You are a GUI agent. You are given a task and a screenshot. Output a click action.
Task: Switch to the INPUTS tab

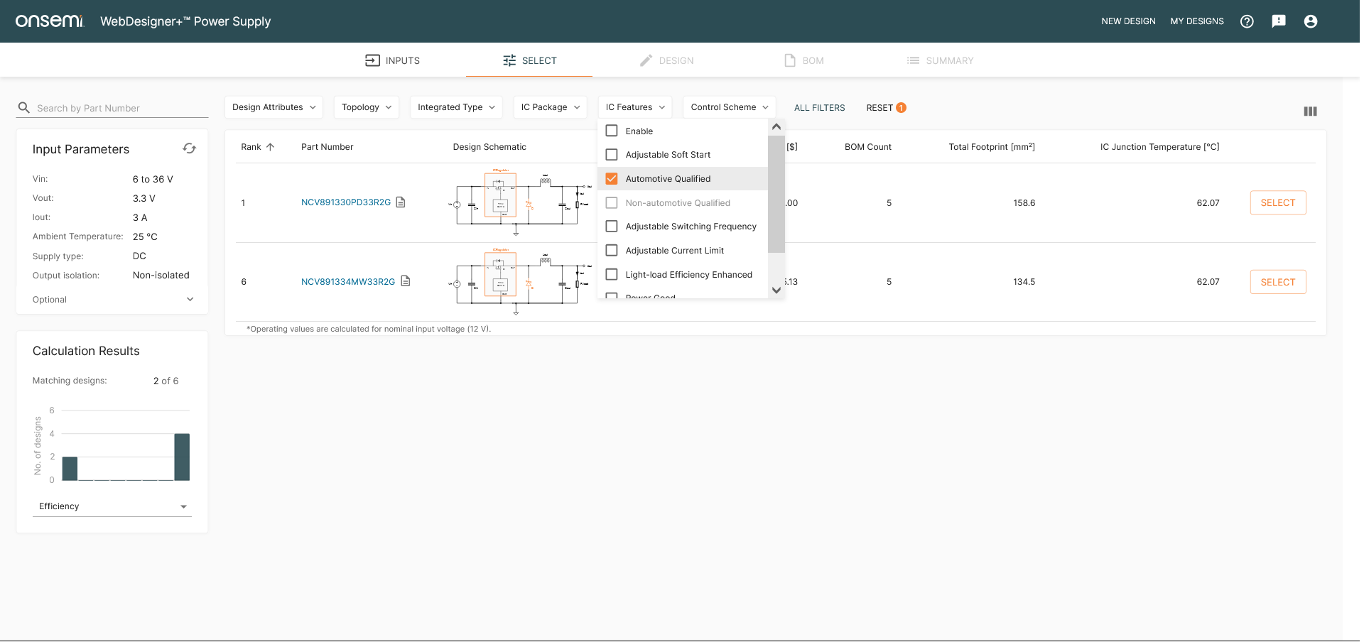pos(392,60)
